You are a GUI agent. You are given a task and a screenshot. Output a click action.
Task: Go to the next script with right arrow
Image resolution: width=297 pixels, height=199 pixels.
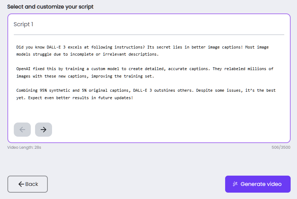tap(44, 130)
